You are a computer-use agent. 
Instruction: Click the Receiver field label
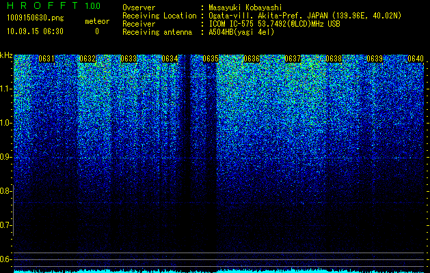pyautogui.click(x=139, y=24)
